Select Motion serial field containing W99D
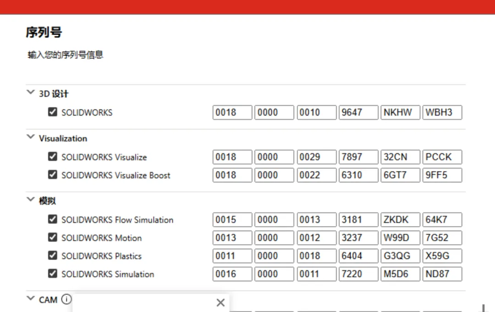 400,237
